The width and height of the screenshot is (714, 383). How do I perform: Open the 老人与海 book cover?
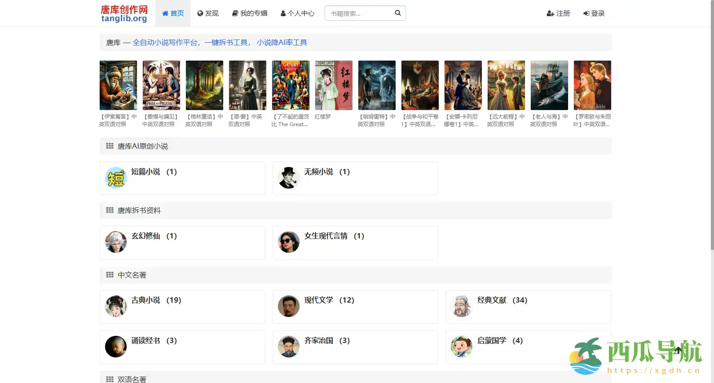[x=549, y=85]
